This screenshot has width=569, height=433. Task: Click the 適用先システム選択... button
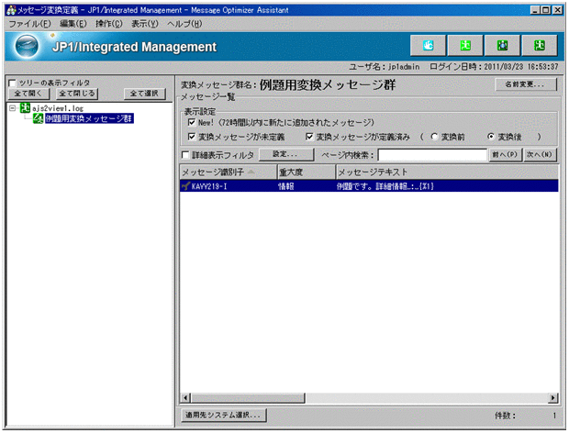click(223, 415)
